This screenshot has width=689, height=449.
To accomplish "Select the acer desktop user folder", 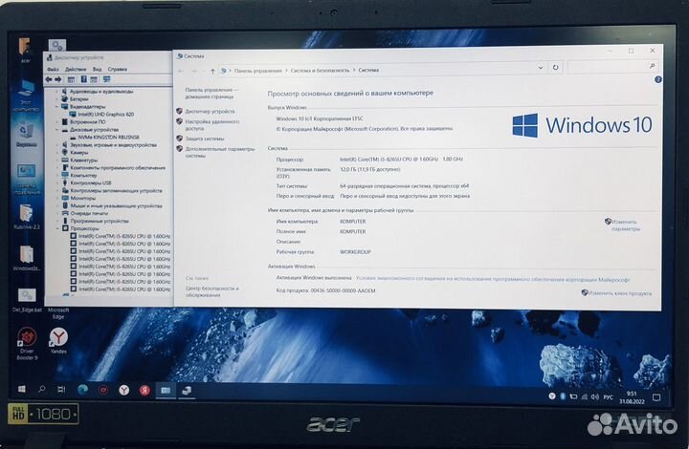I will pos(25,51).
